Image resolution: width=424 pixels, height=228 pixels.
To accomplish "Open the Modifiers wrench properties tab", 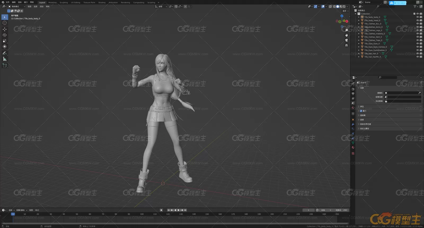I will click(x=353, y=124).
